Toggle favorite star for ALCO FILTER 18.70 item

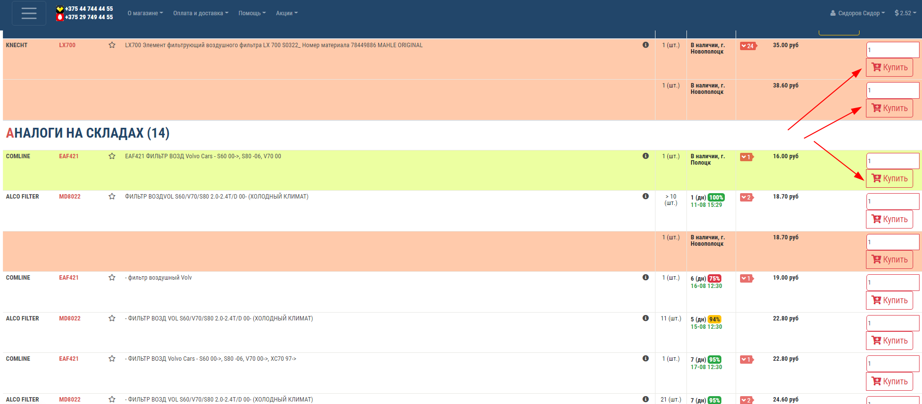point(112,197)
